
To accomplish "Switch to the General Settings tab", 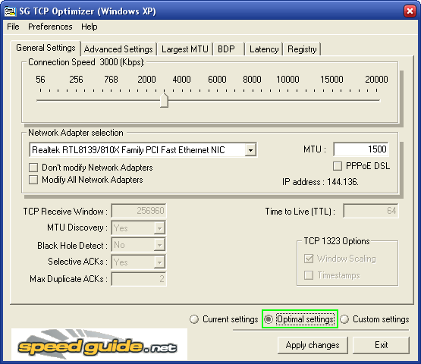I will 46,48.
